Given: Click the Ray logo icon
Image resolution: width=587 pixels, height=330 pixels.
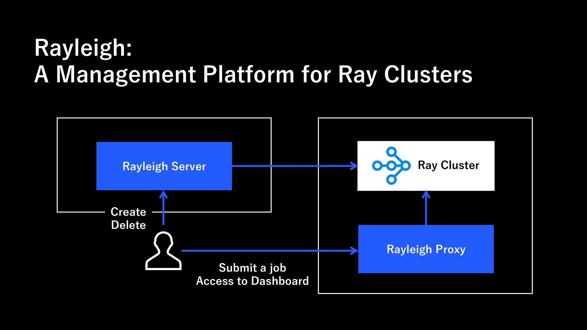Looking at the screenshot, I should pyautogui.click(x=391, y=166).
